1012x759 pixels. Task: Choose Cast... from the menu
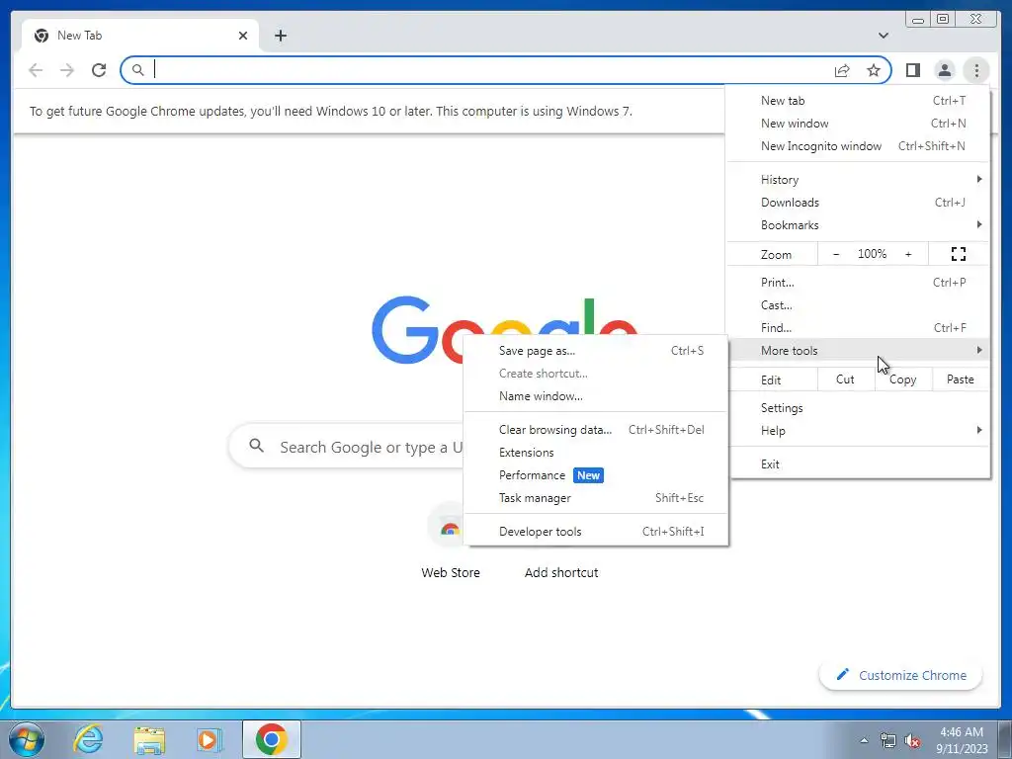pyautogui.click(x=859, y=304)
